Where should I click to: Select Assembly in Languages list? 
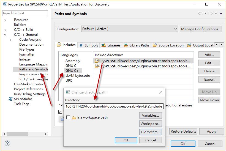point(73,61)
